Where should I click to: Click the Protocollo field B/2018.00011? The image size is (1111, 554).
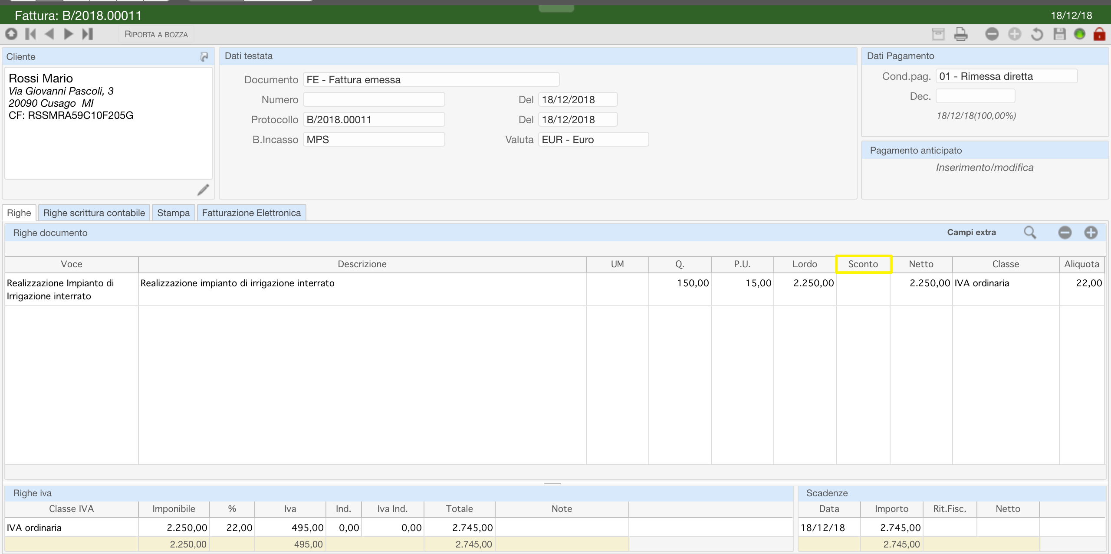coord(374,119)
